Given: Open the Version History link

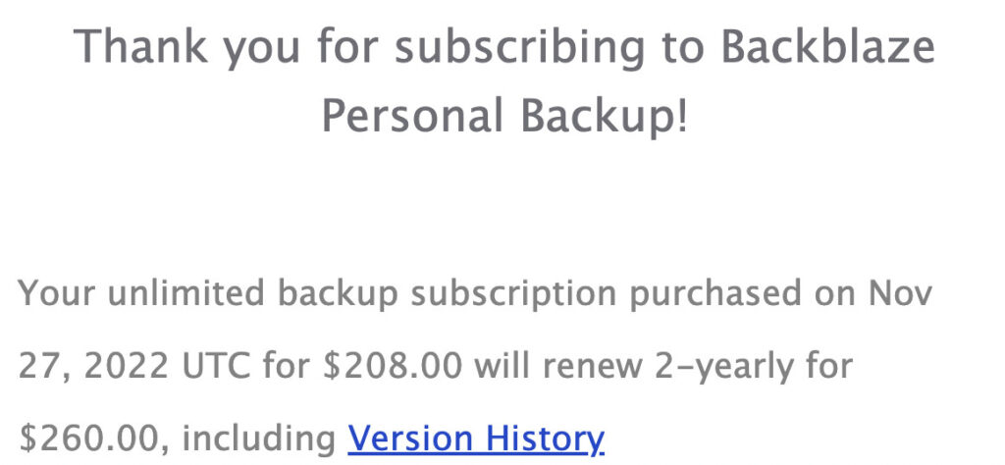Looking at the screenshot, I should (x=476, y=438).
